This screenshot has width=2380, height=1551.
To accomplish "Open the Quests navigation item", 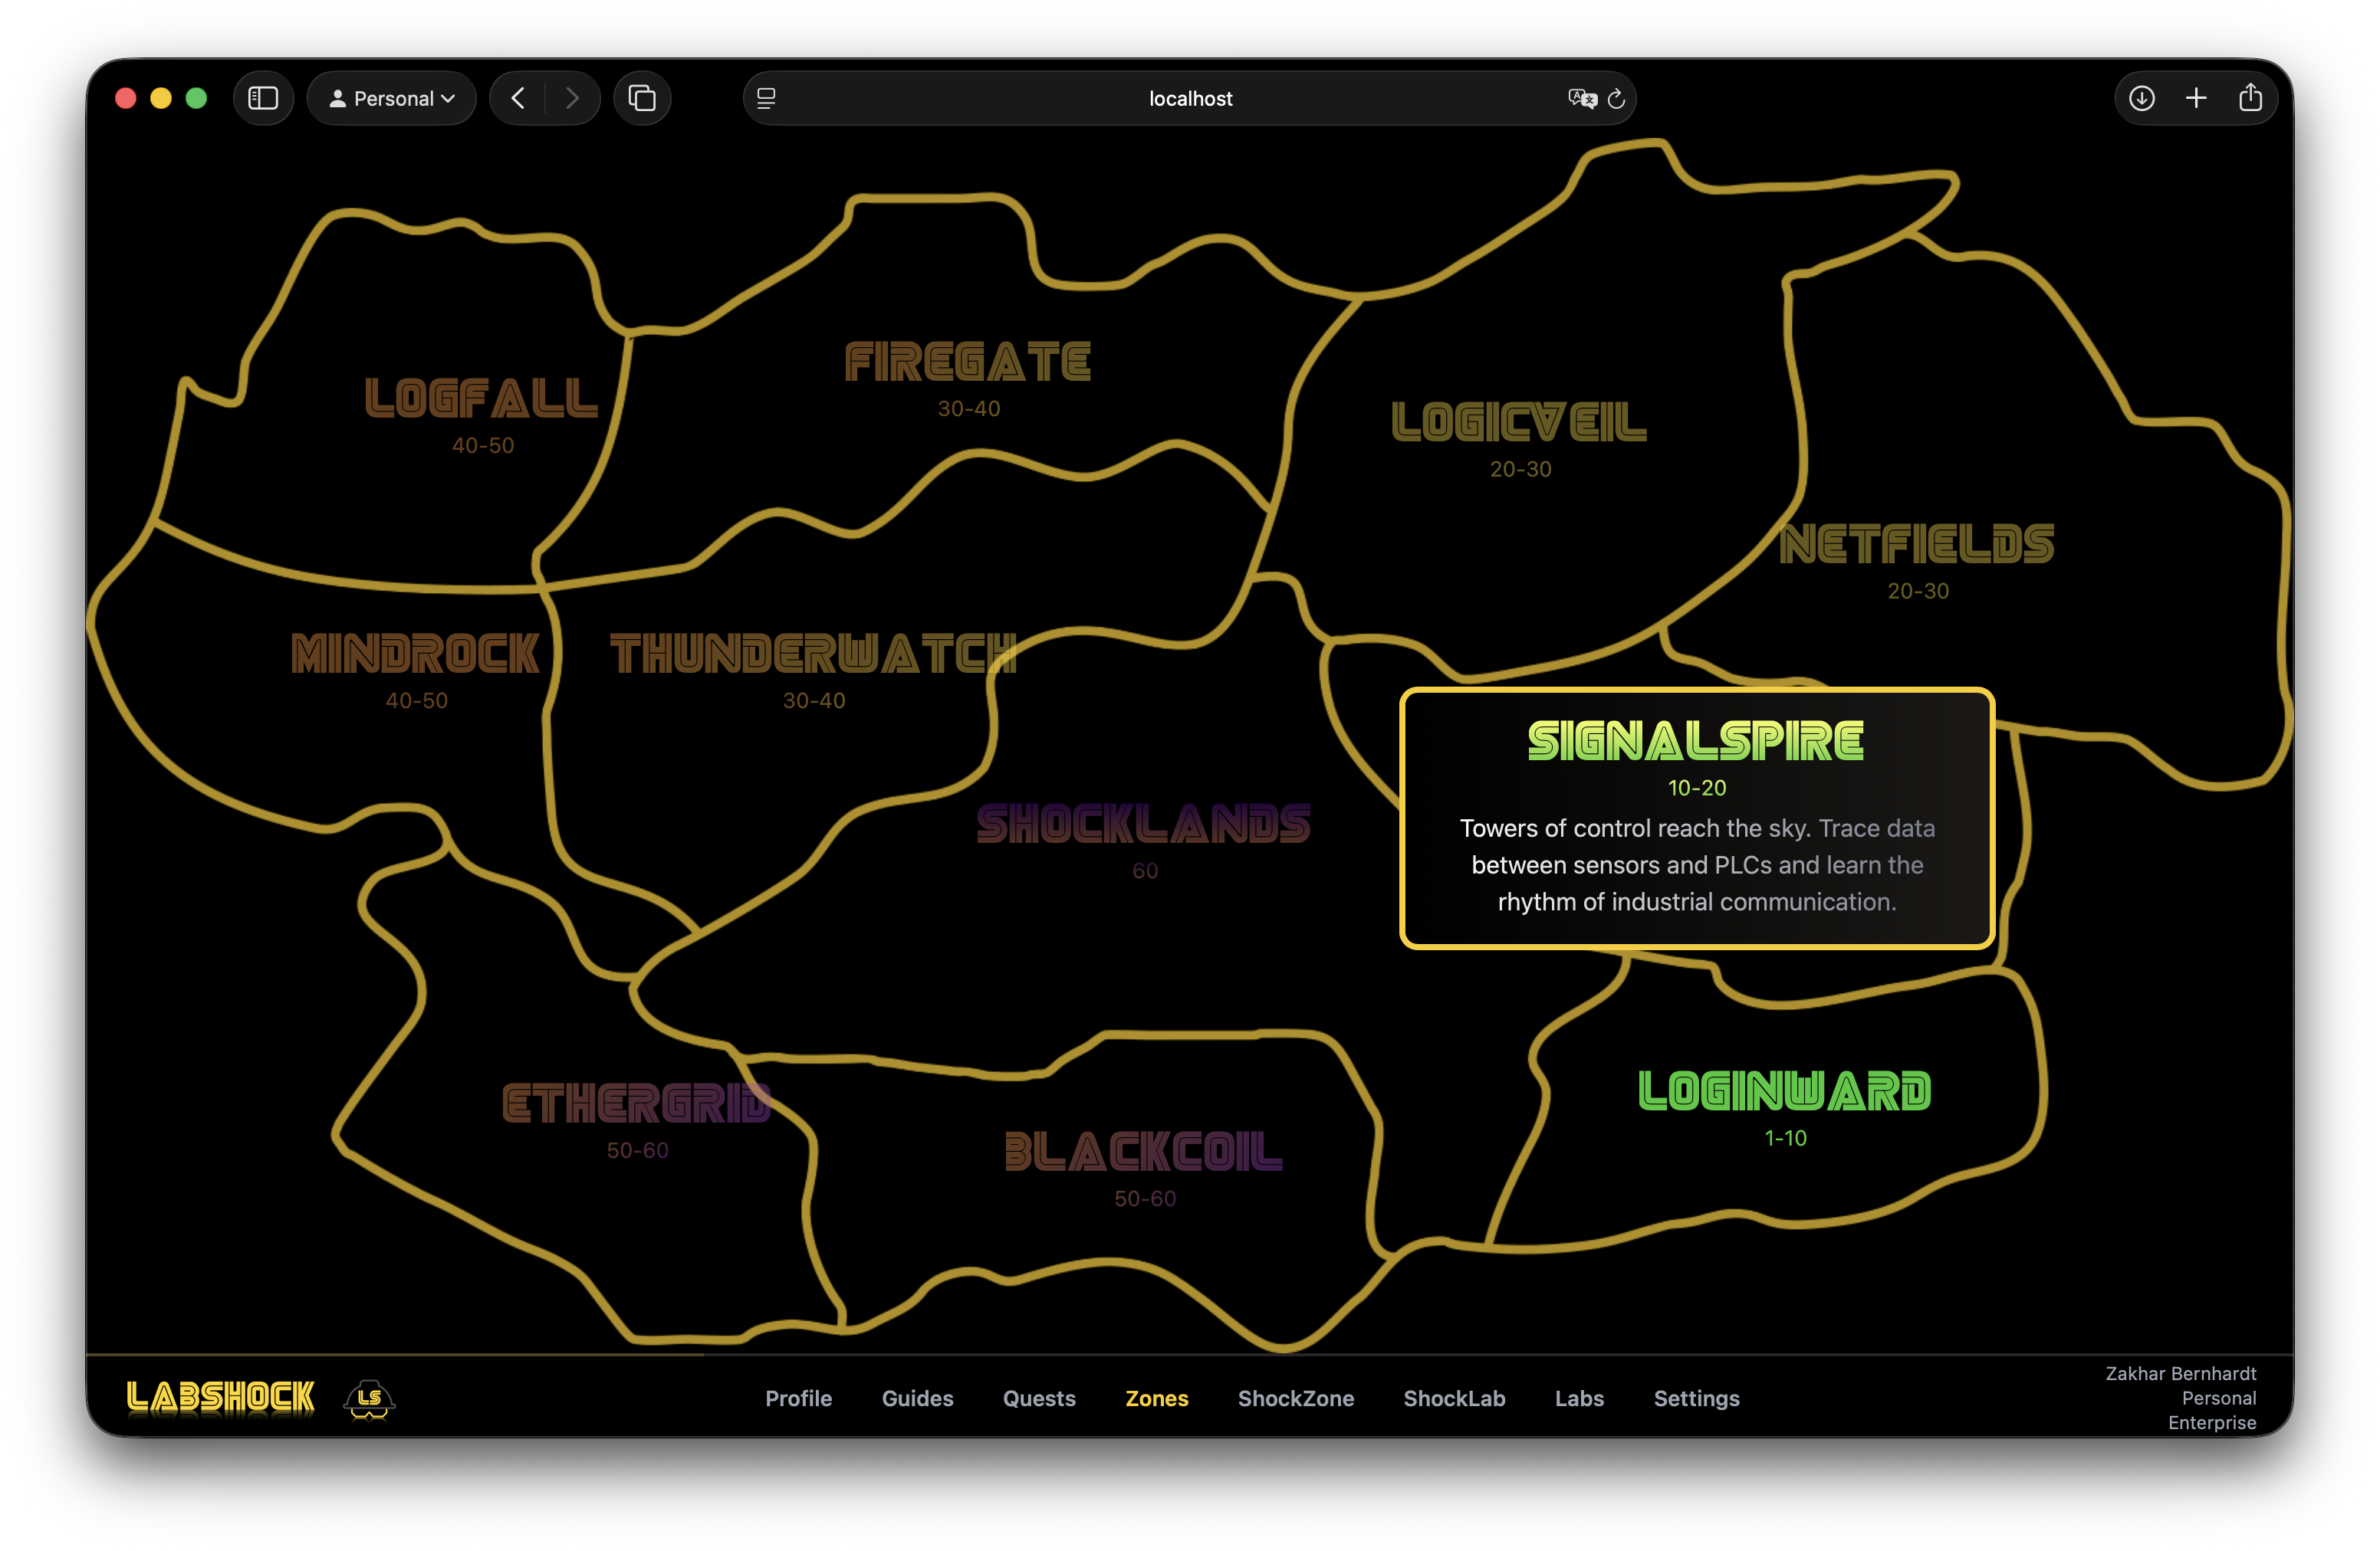I will coord(1039,1398).
